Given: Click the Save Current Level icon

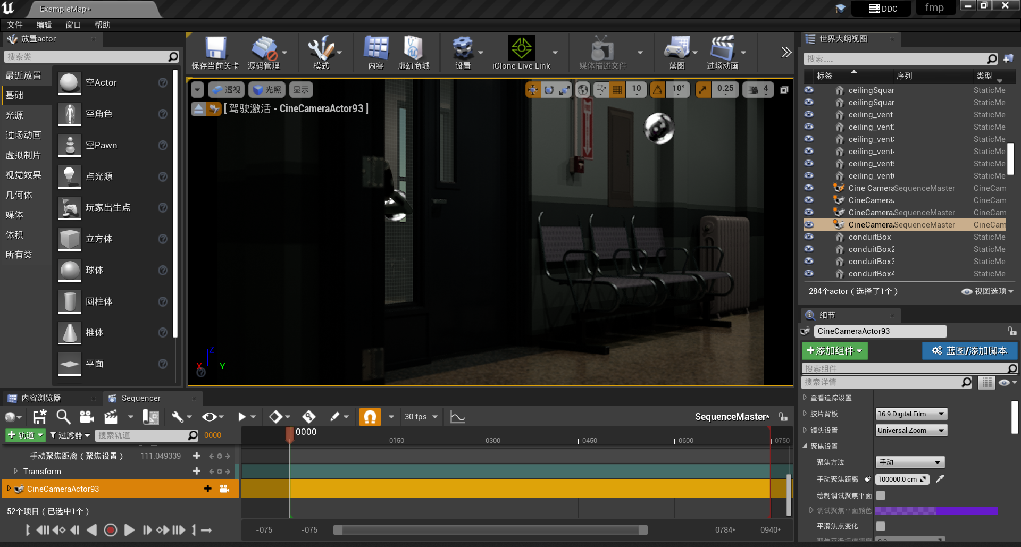Looking at the screenshot, I should click(215, 48).
